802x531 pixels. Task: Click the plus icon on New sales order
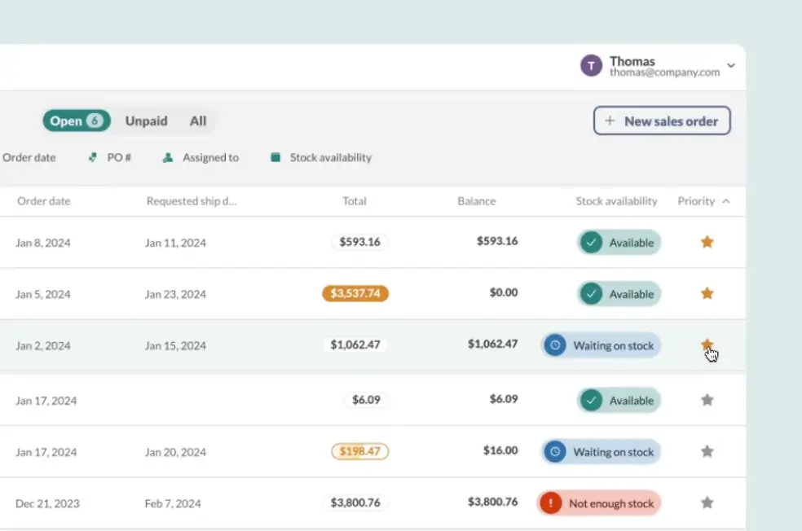click(610, 121)
